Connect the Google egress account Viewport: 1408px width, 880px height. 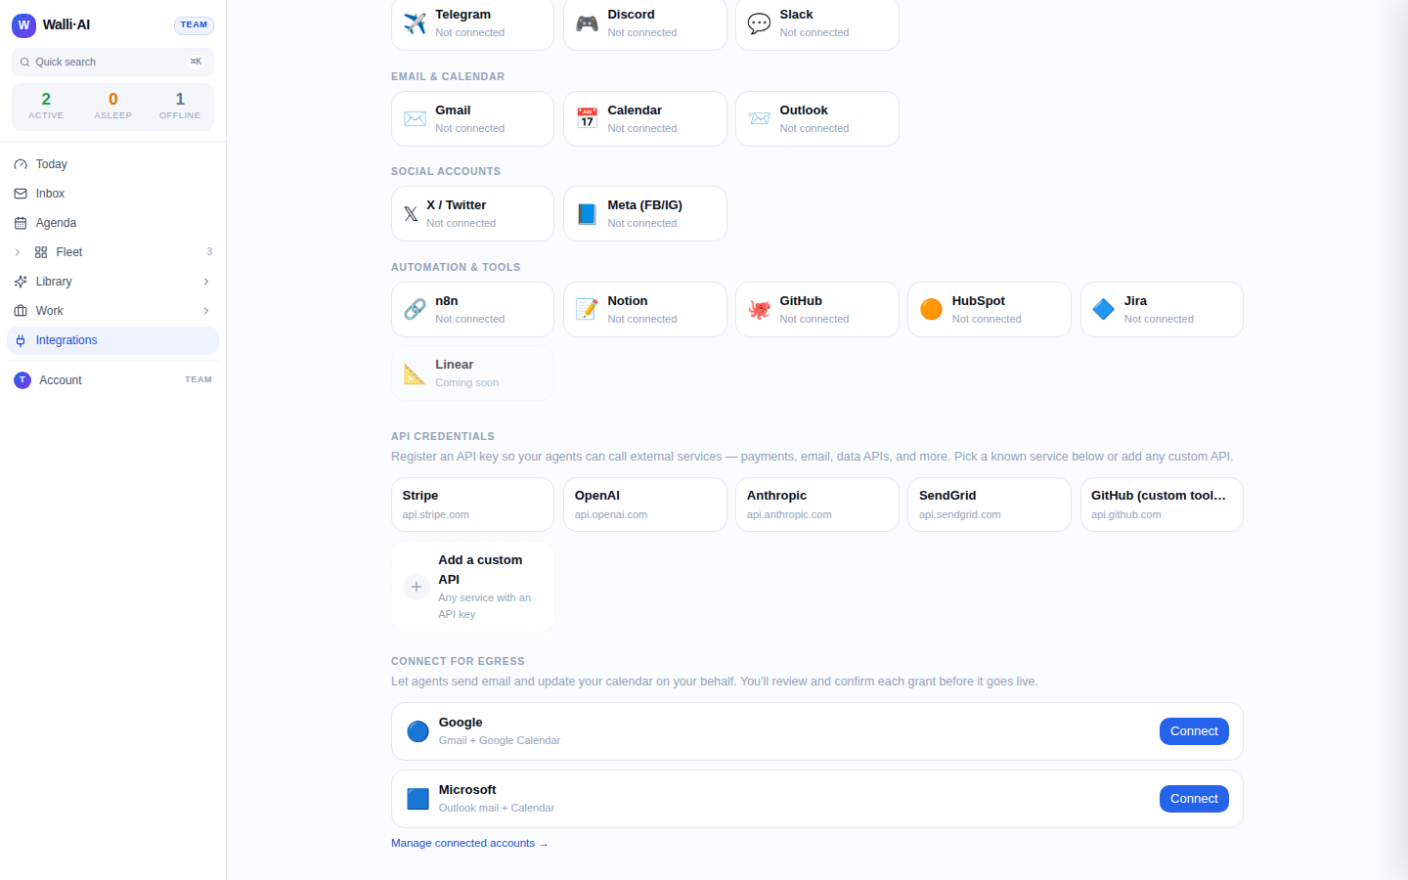[1194, 731]
